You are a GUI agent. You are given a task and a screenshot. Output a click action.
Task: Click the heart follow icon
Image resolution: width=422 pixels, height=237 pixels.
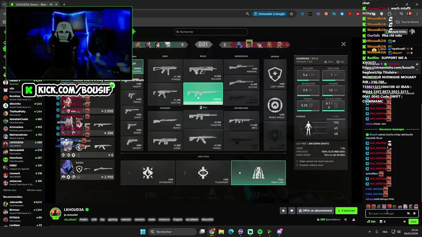point(292,211)
